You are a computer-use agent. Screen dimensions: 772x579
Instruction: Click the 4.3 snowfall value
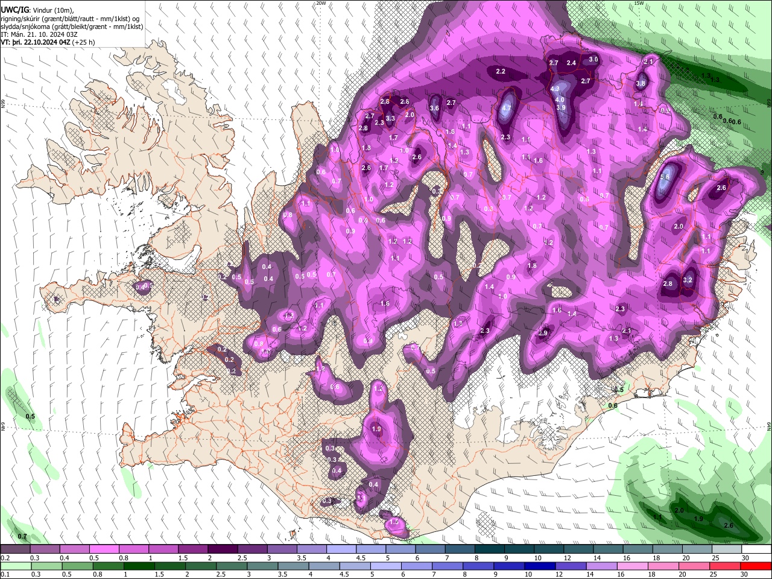[555, 89]
